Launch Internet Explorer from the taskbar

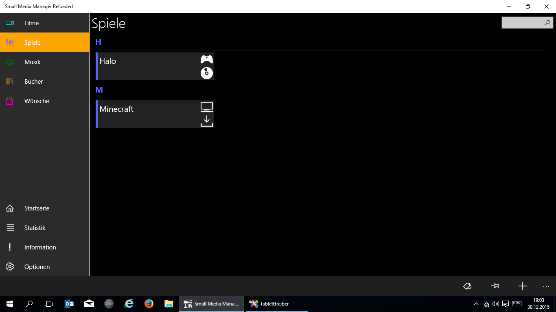click(x=129, y=304)
